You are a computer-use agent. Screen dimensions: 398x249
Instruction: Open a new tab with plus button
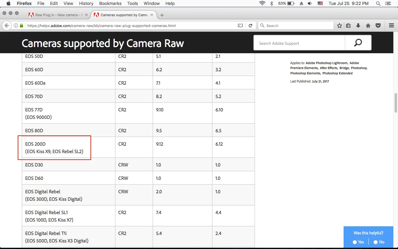pyautogui.click(x=162, y=15)
